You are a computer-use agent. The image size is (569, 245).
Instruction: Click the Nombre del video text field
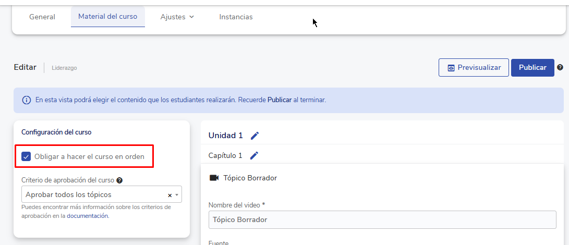point(382,219)
